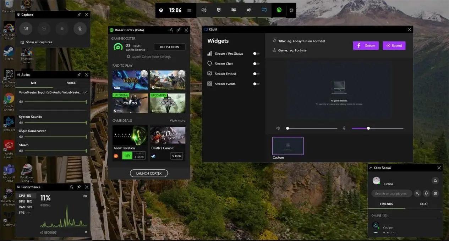Open Xbox Social notifications bell
Viewport: 449px width, 241px height.
[435, 181]
